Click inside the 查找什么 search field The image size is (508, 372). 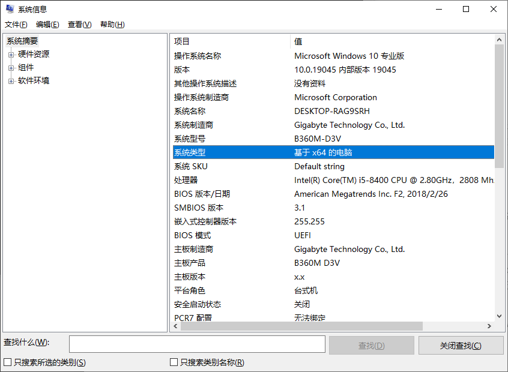[197, 344]
